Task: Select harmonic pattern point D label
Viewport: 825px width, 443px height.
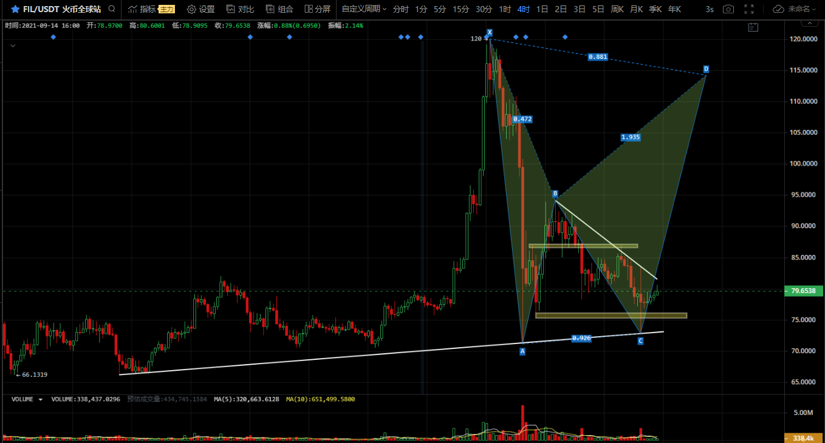Action: [706, 69]
